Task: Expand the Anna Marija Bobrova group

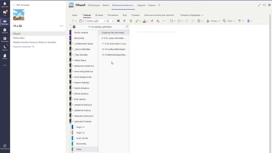Action: pos(73,71)
